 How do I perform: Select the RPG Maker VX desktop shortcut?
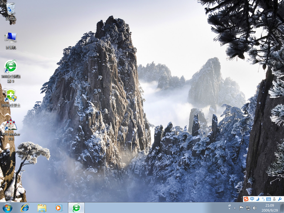pos(11,129)
